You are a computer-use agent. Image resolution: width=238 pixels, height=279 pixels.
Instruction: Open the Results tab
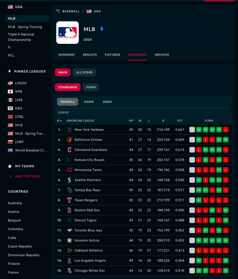tap(90, 55)
